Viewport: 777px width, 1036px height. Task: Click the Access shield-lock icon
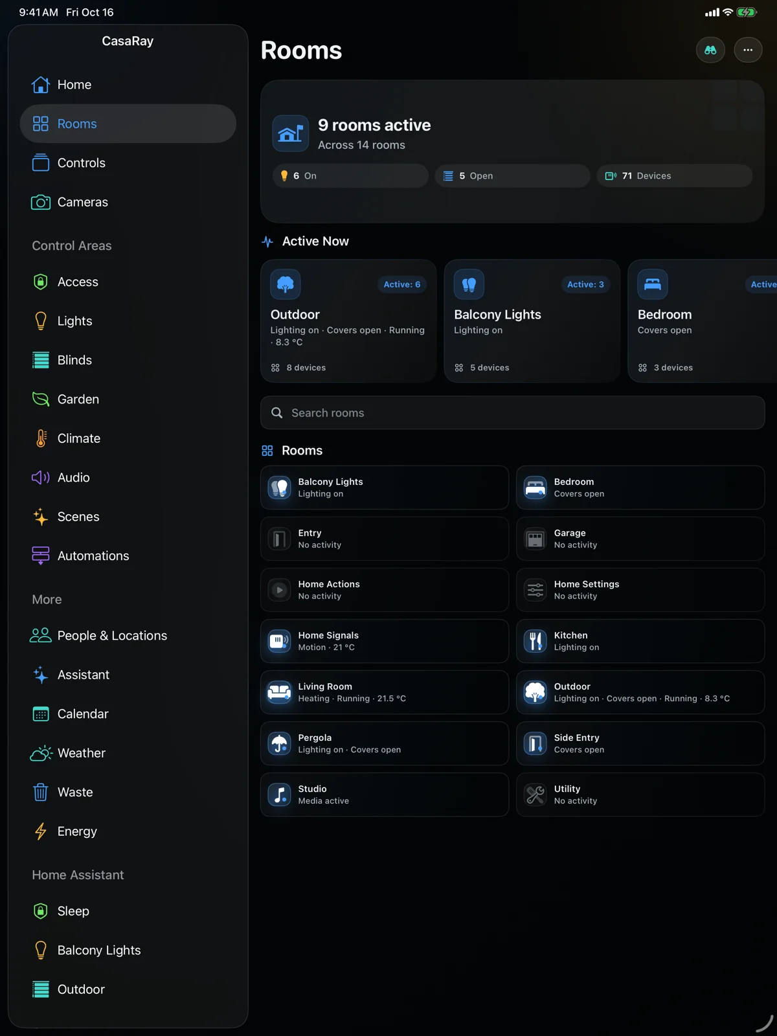coord(41,282)
